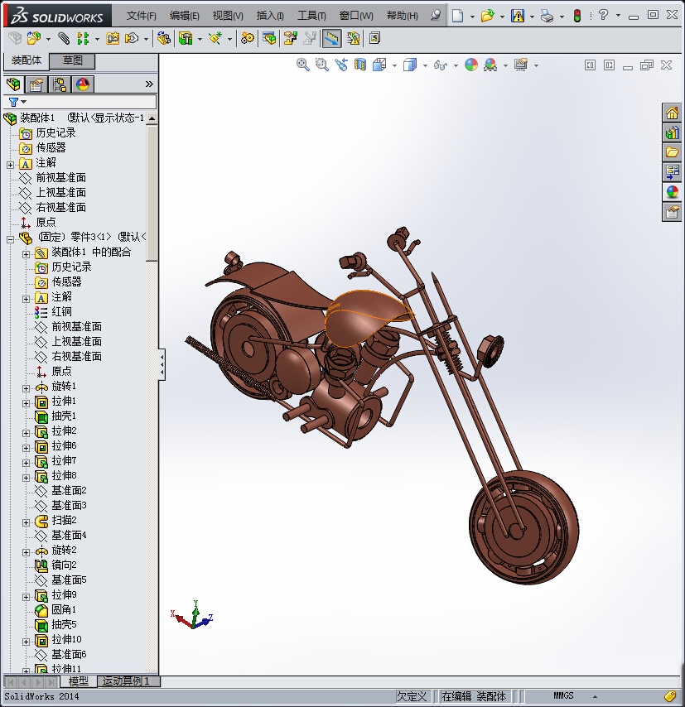685x707 pixels.
Task: Open the 编辑(E) menu
Action: coord(184,17)
